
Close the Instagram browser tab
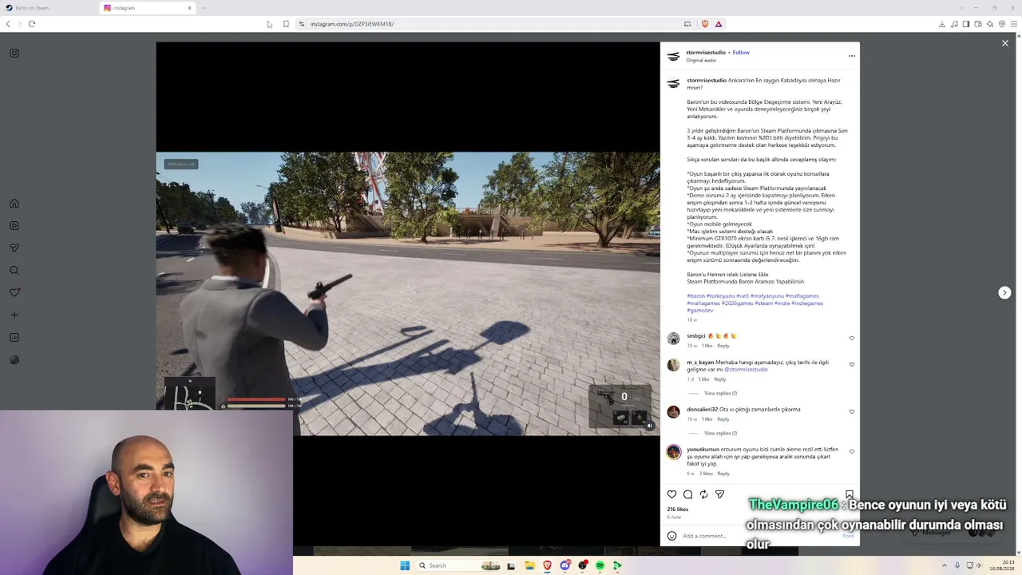click(189, 8)
